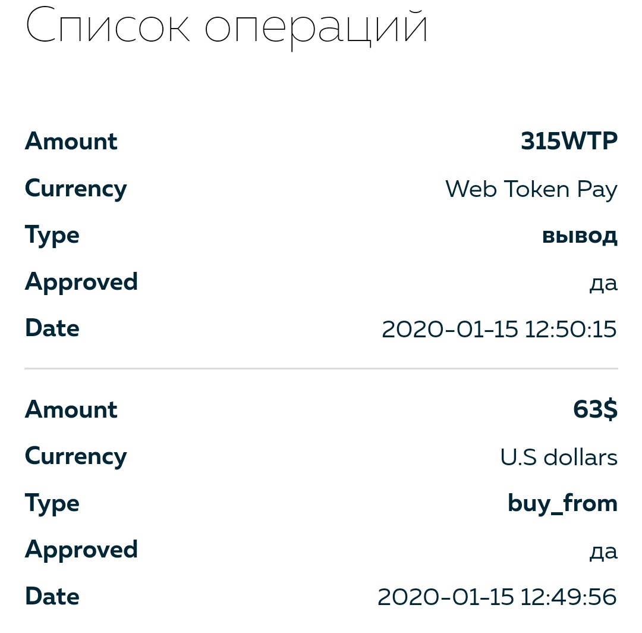Click the Currency label beside Web Token Pay
The height and width of the screenshot is (633, 642).
tap(76, 189)
